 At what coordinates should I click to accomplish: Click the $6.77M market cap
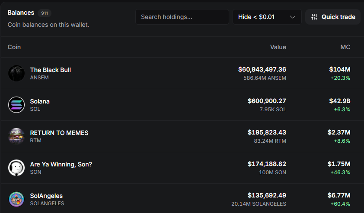(339, 195)
